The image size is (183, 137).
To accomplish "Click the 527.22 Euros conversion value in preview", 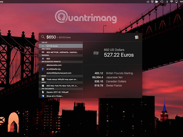I will tap(119, 55).
